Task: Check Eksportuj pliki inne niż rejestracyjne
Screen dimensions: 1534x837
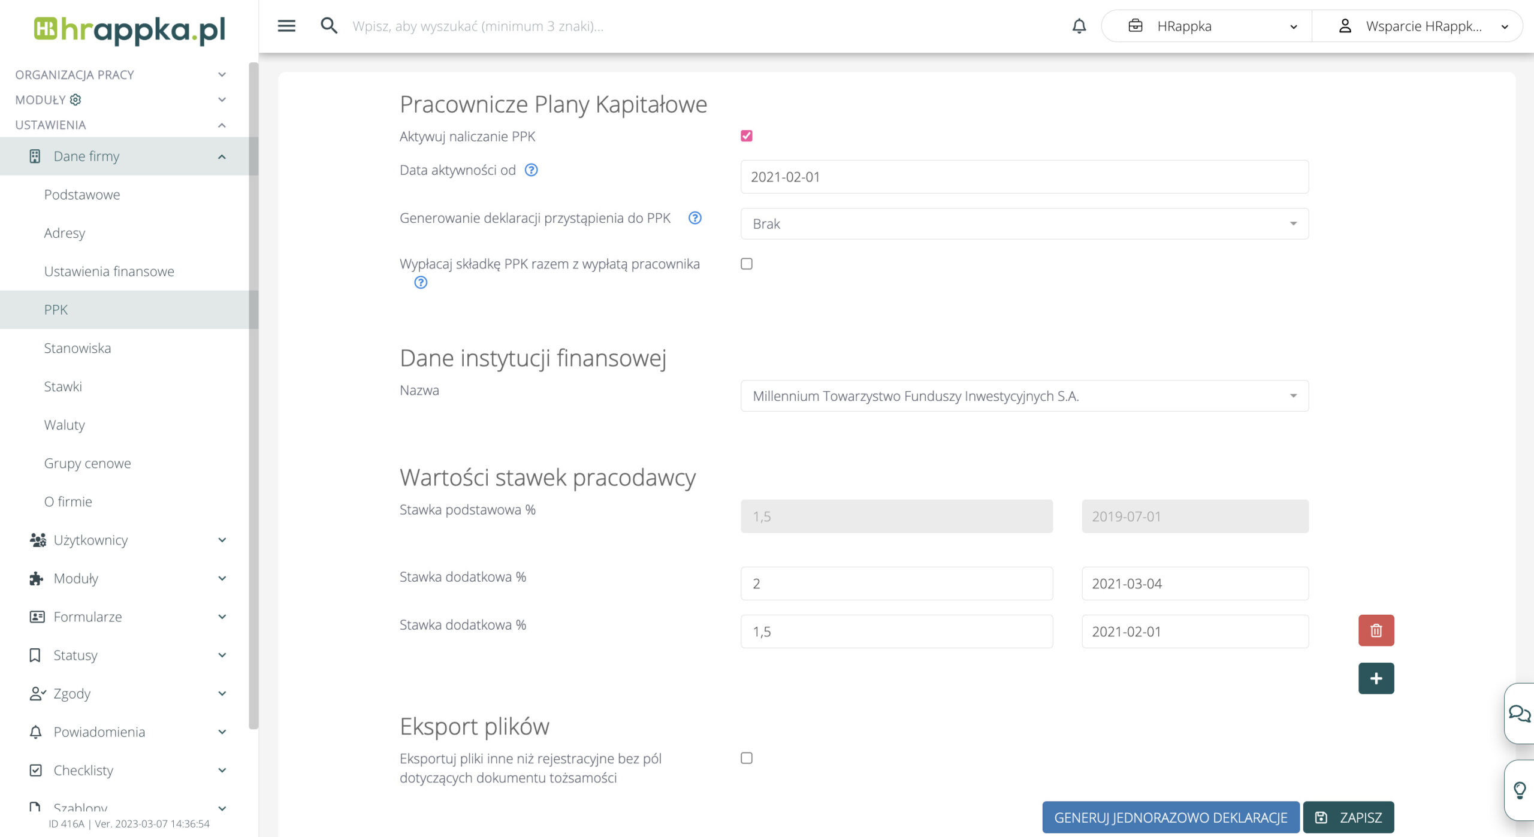Action: point(746,758)
